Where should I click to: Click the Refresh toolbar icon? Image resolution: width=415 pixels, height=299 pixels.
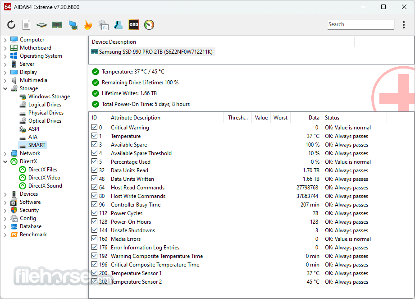[11, 25]
